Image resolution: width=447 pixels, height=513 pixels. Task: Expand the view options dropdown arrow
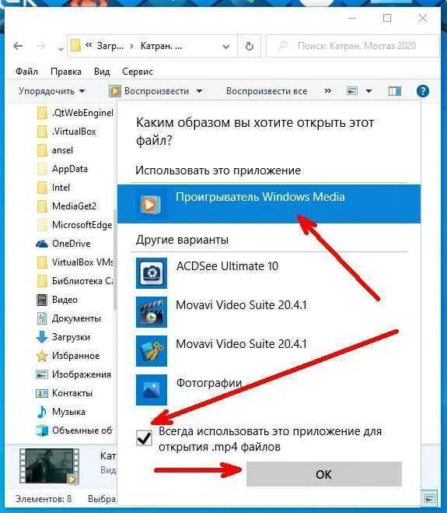pyautogui.click(x=368, y=91)
